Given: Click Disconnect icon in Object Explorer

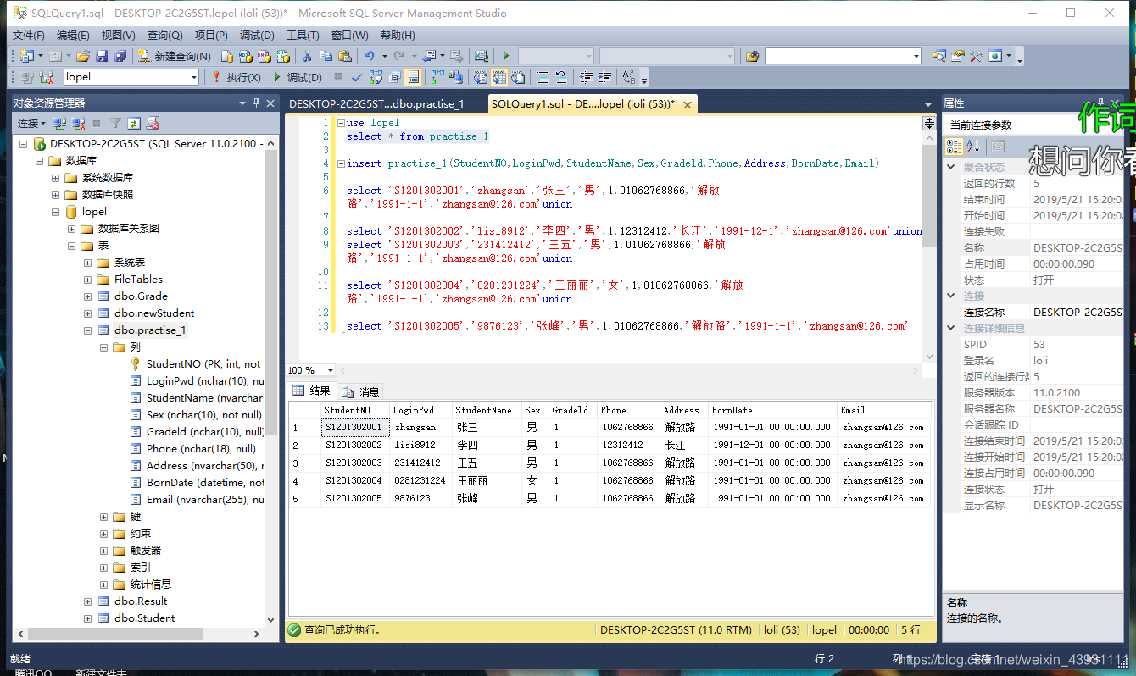Looking at the screenshot, I should point(78,123).
